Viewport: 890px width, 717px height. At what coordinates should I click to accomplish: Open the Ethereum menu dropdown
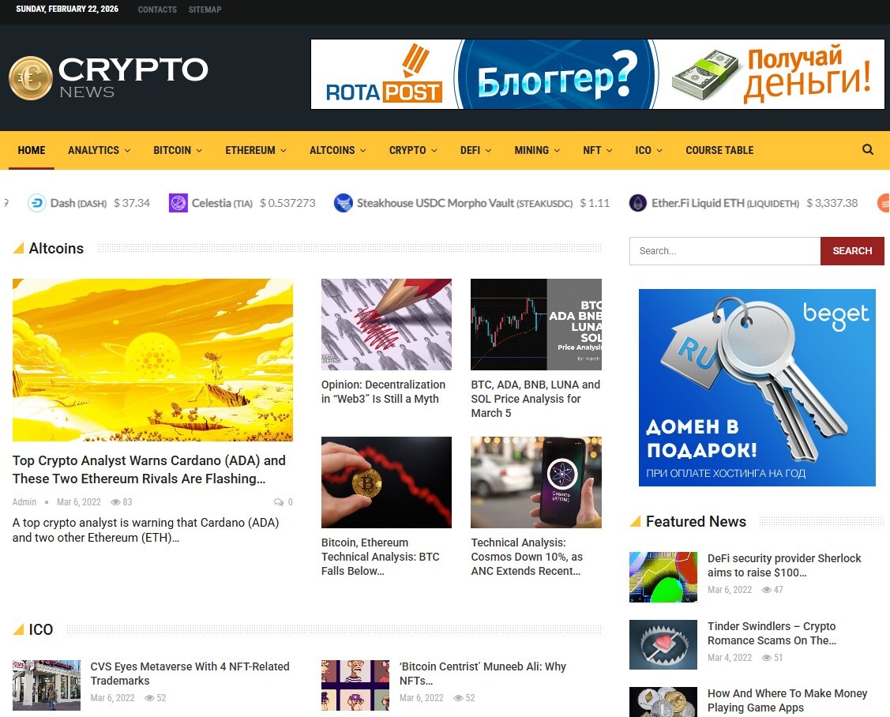point(255,150)
